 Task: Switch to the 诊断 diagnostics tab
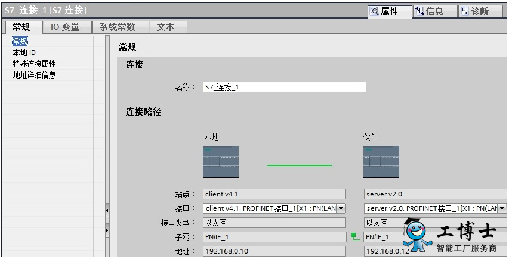pyautogui.click(x=479, y=12)
